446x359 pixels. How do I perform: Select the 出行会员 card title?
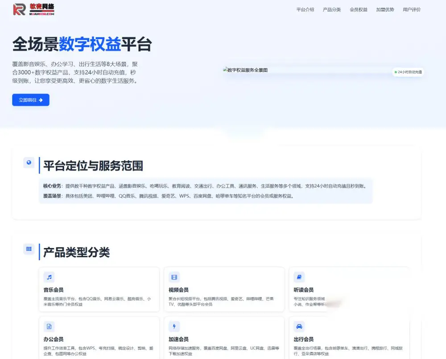(303, 339)
